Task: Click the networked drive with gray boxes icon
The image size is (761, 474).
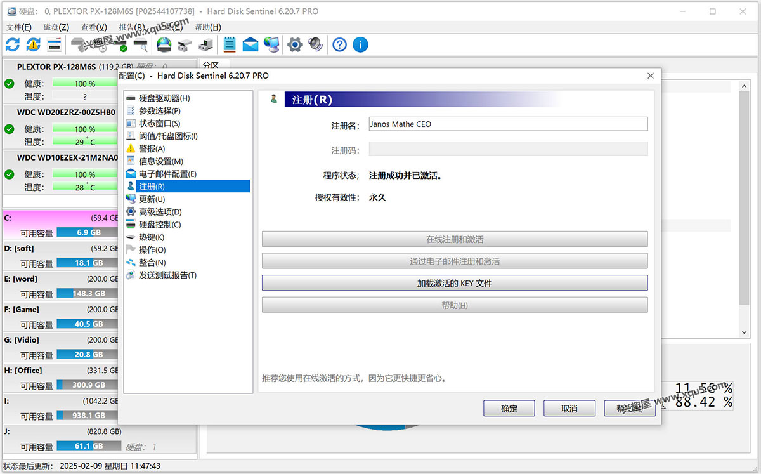Action: pos(185,44)
